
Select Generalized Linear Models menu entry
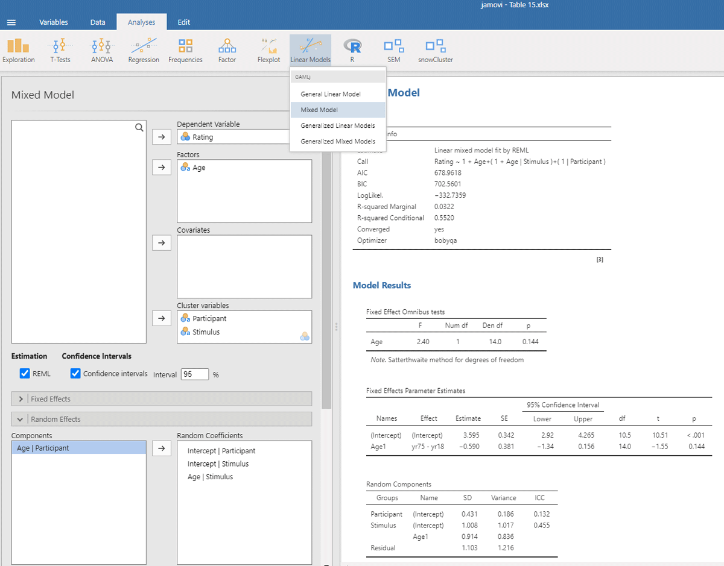[338, 126]
